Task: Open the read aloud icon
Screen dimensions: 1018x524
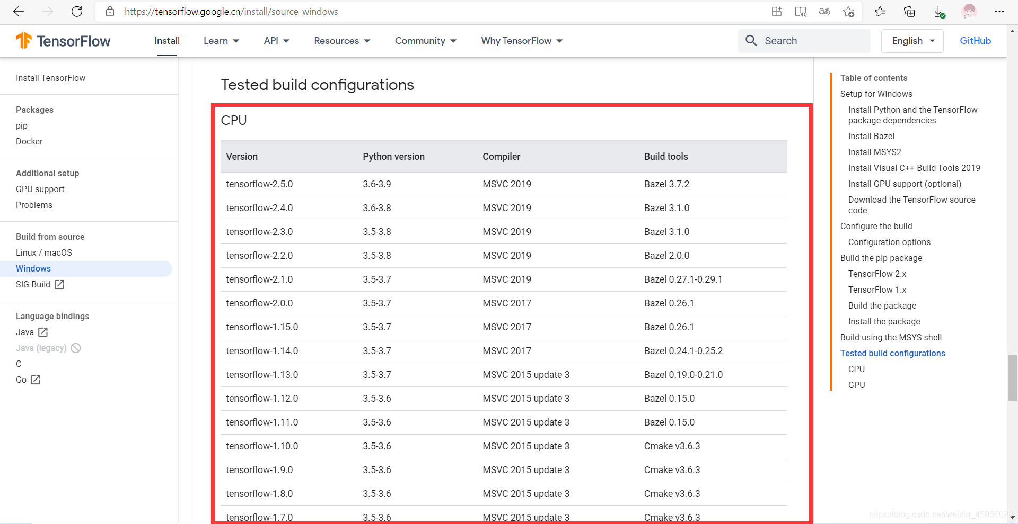Action: 801,12
